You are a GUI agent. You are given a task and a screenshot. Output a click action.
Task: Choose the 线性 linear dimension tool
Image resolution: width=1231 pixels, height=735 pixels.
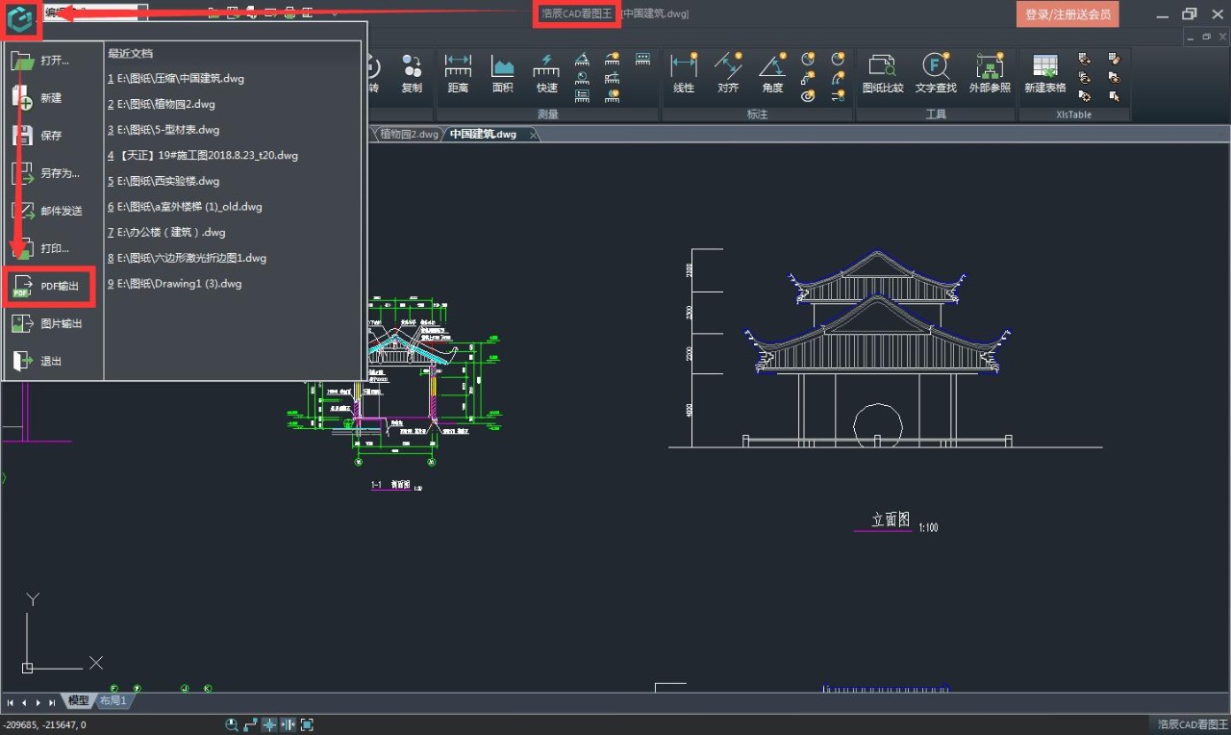[x=684, y=73]
